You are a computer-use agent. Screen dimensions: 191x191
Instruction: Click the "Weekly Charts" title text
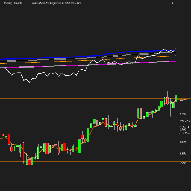click(13, 3)
